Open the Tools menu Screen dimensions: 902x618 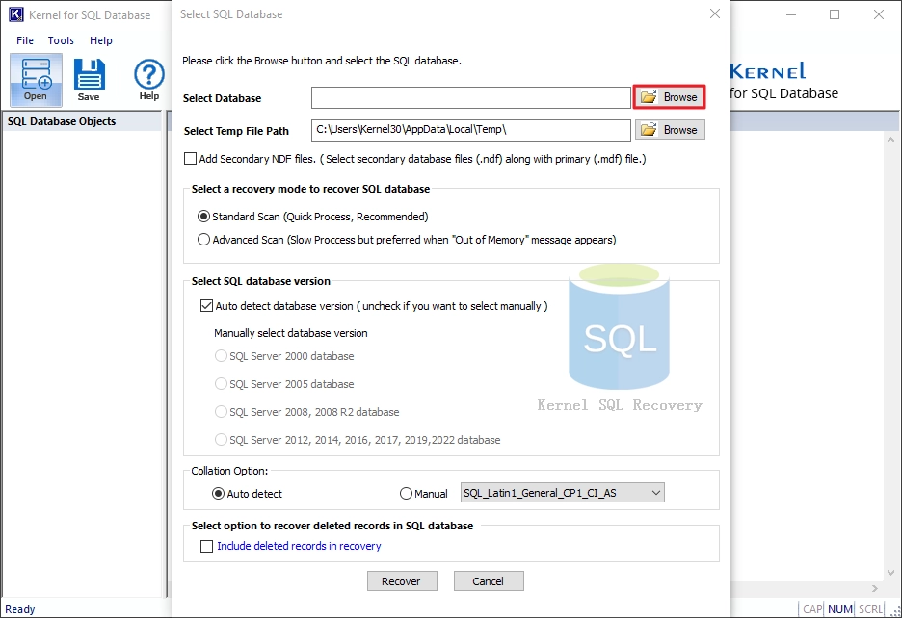pos(61,40)
